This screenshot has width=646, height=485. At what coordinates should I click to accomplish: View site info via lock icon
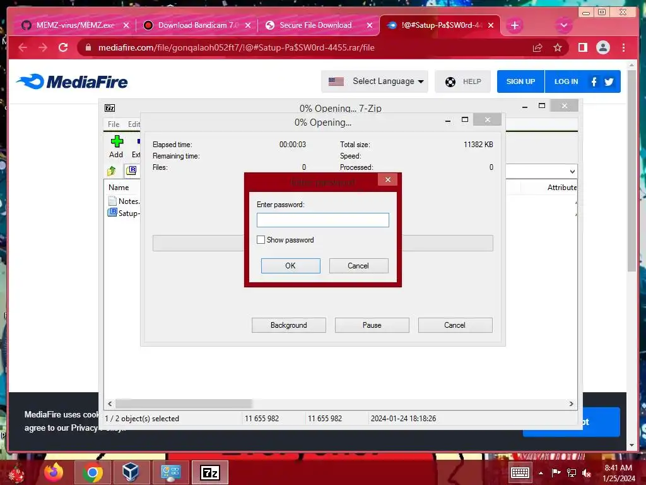88,47
